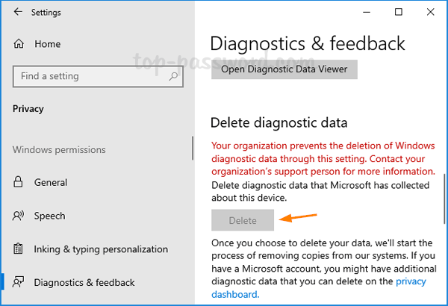448x306 pixels.
Task: Close the Settings window
Action: pyautogui.click(x=432, y=12)
